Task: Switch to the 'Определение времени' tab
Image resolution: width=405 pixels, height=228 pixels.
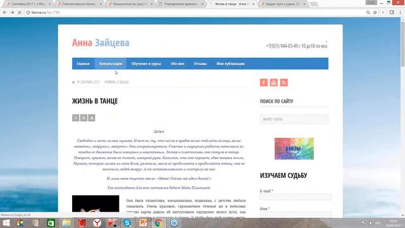Action: click(180, 4)
